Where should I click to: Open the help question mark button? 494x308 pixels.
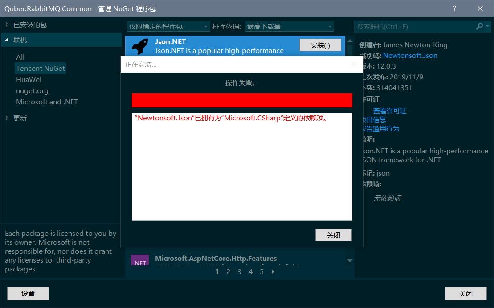[x=454, y=8]
